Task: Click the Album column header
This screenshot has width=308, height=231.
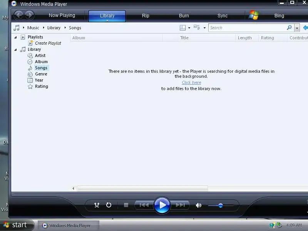Action: point(116,38)
